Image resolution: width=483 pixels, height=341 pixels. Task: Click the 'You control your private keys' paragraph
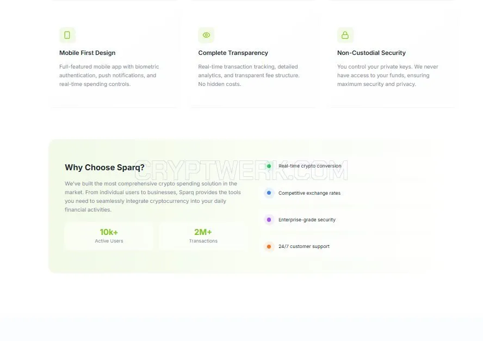(x=387, y=76)
